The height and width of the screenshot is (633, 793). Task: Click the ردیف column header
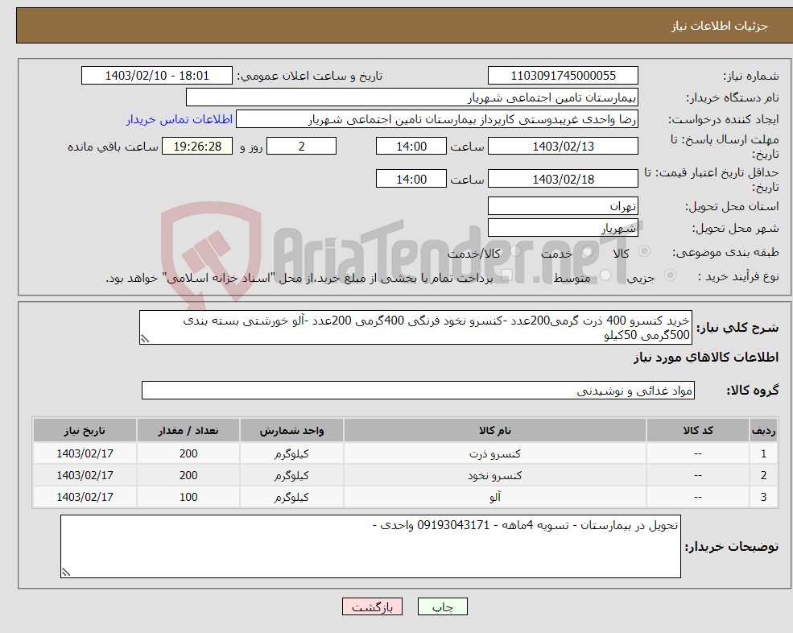[763, 431]
